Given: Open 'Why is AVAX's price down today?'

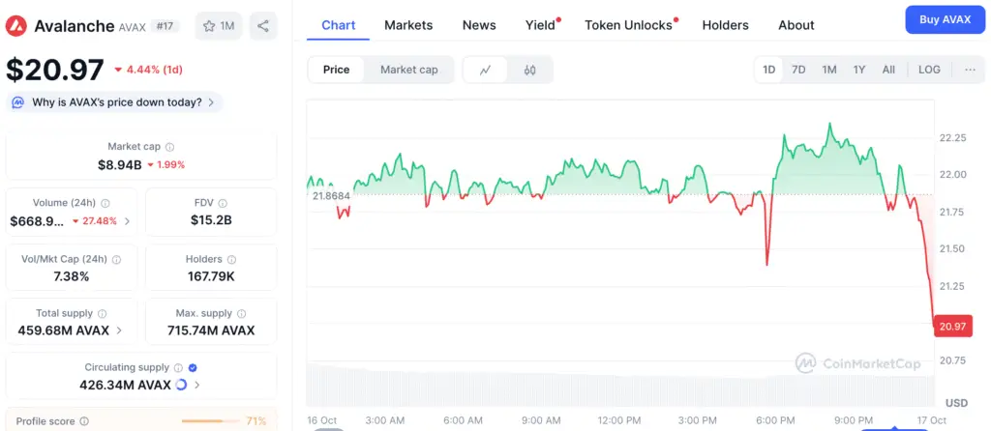Looking at the screenshot, I should pyautogui.click(x=116, y=102).
